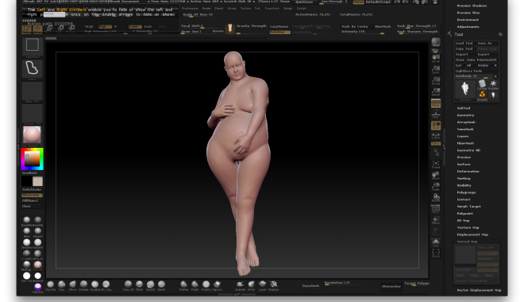Select the Layer brush icon
The image size is (524, 302).
click(262, 285)
